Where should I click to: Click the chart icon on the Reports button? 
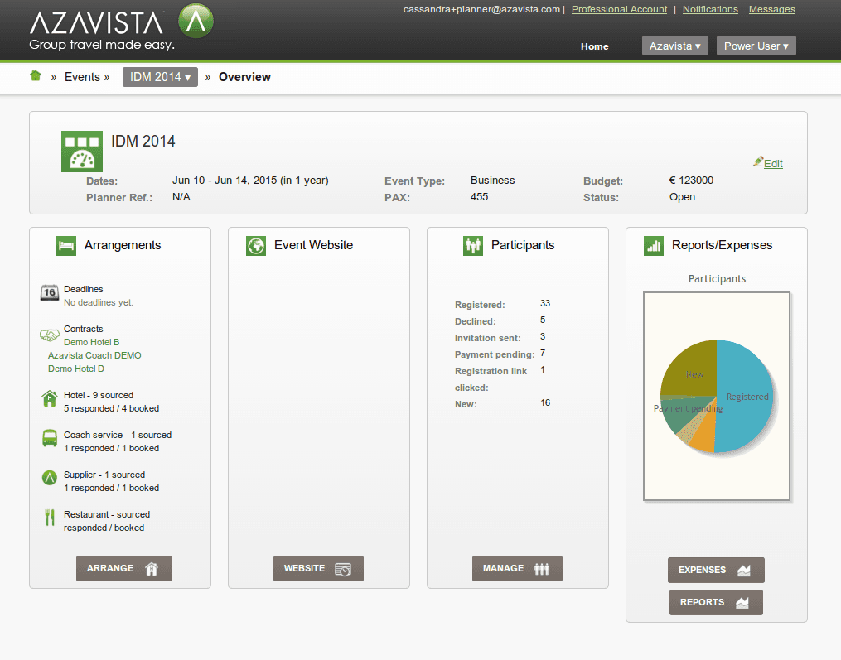tap(742, 603)
